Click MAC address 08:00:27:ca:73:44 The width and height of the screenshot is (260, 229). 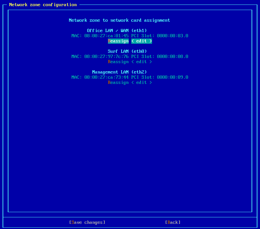tap(106, 77)
